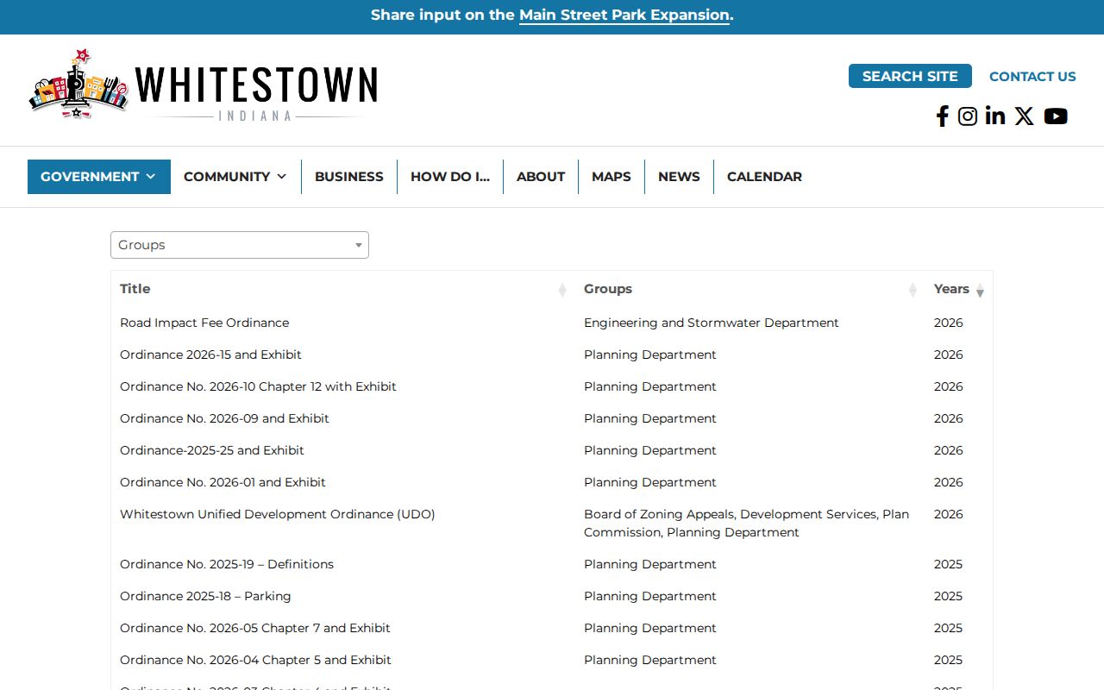Open Road Impact Fee Ordinance document
Image resolution: width=1104 pixels, height=690 pixels.
204,323
